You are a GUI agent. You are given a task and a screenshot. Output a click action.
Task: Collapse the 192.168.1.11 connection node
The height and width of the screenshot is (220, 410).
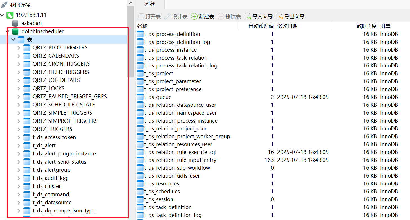[2, 15]
